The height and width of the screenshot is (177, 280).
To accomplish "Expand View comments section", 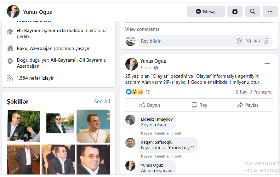I will click(x=142, y=29).
